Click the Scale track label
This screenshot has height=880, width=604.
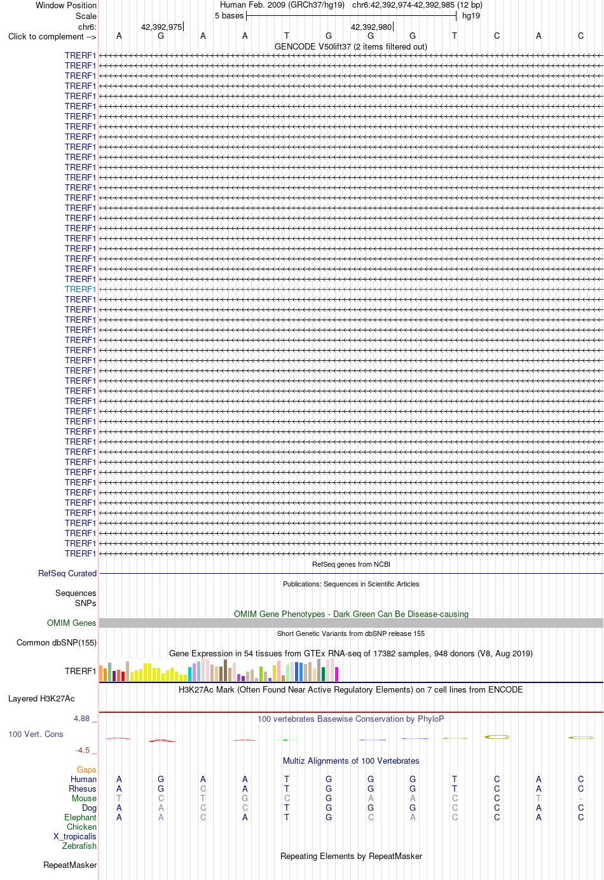point(86,16)
